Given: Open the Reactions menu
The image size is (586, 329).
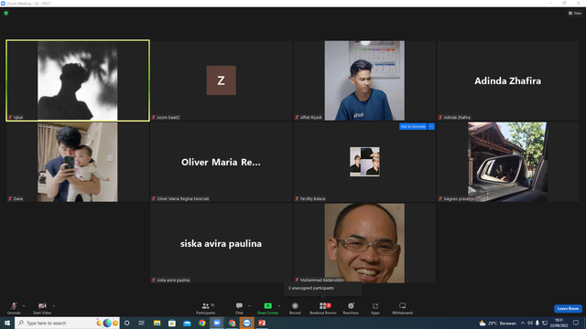Looking at the screenshot, I should [351, 308].
